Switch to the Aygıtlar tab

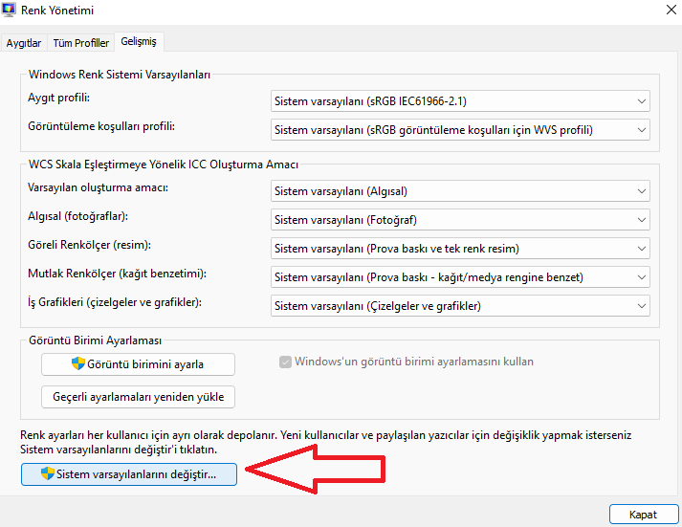point(24,43)
